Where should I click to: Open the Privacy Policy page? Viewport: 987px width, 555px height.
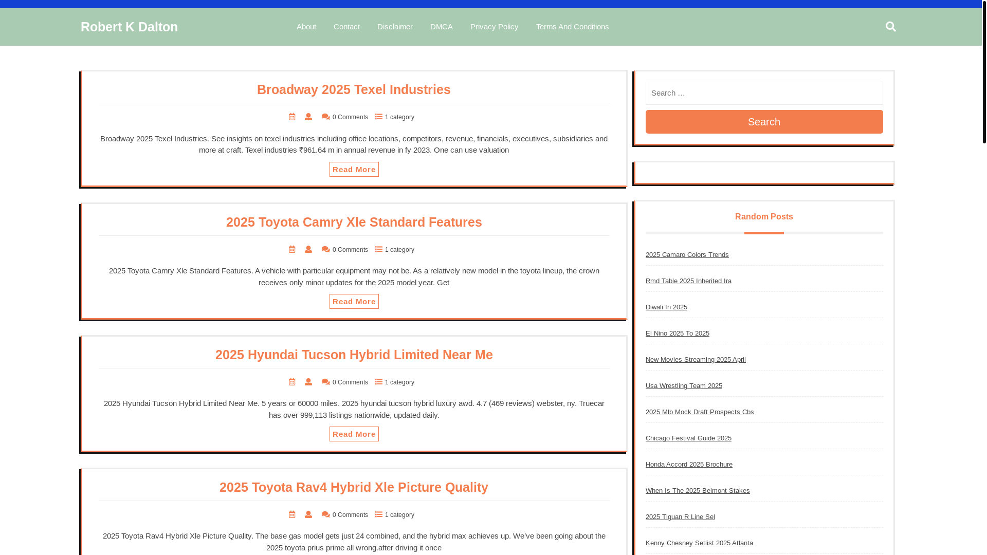point(494,27)
